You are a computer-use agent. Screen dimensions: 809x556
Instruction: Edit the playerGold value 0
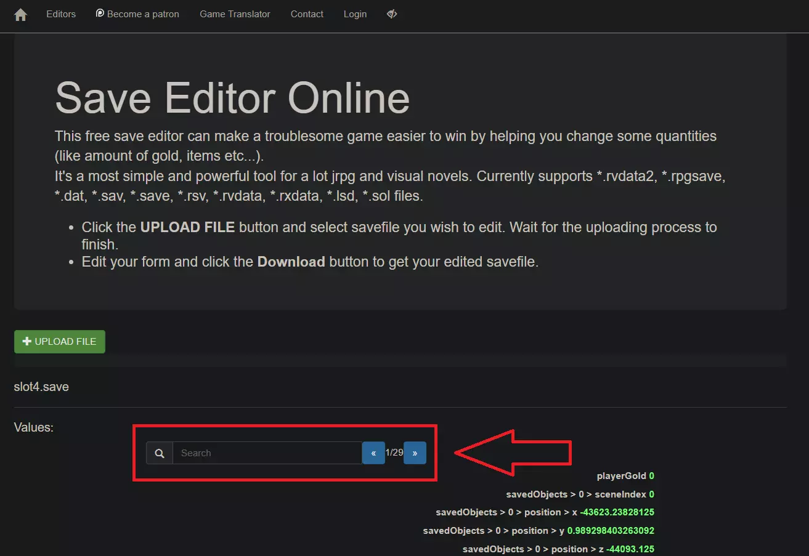point(651,476)
